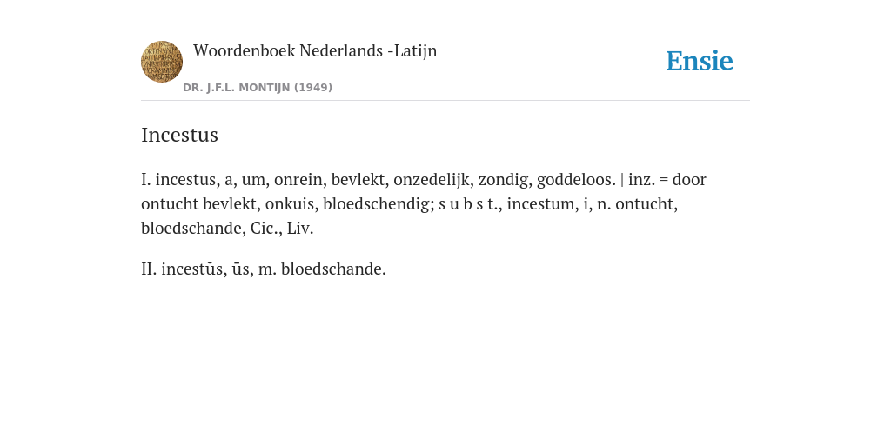Click the round golden inscription avatar image
This screenshot has height=445, width=891.
(162, 62)
